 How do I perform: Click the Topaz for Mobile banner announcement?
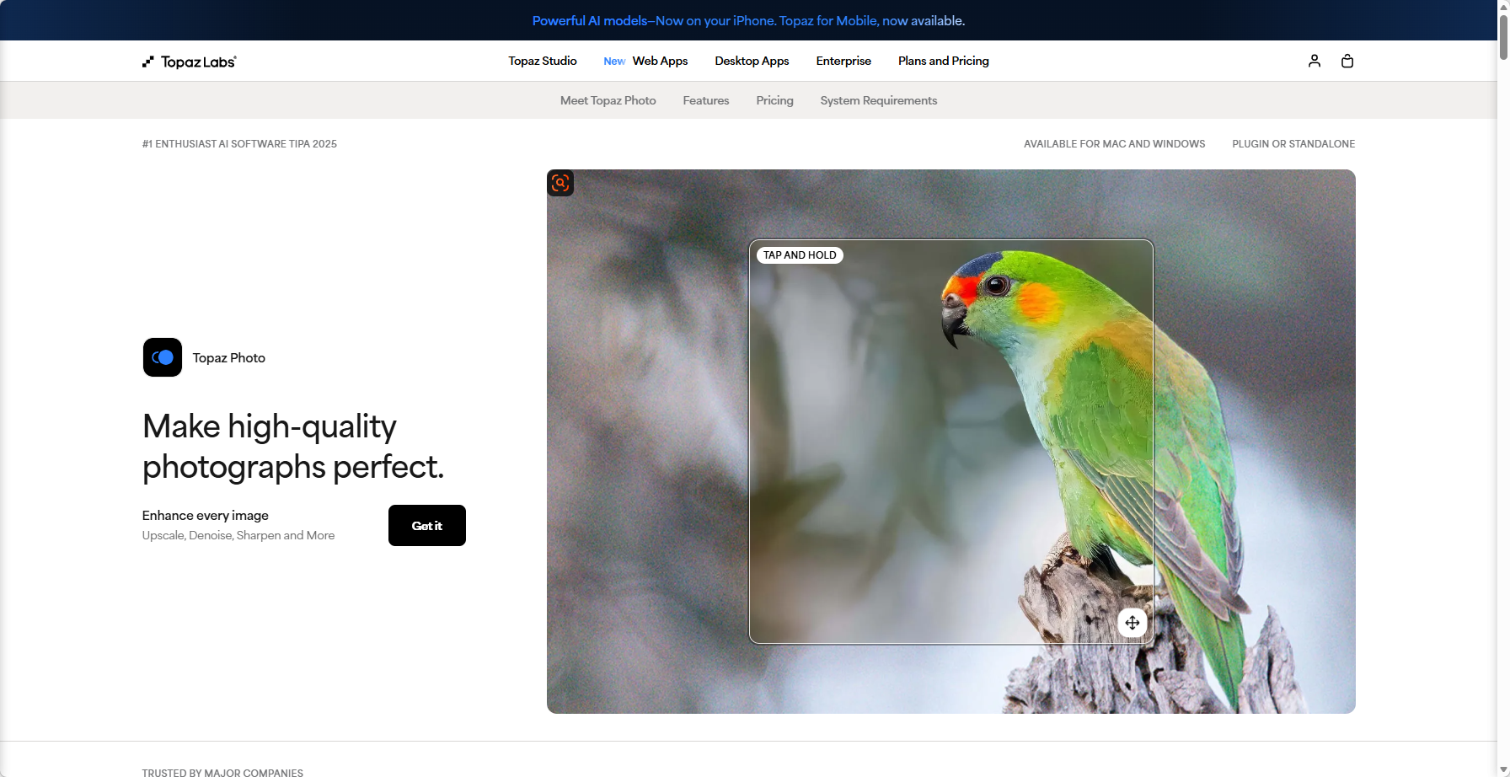(x=748, y=20)
